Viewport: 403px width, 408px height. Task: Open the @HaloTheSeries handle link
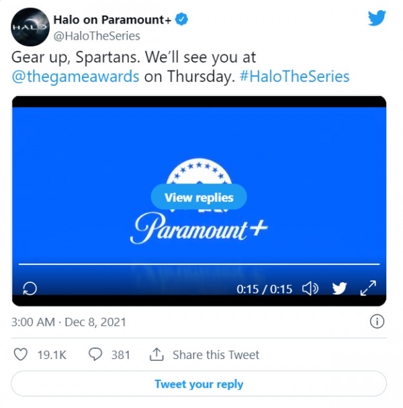[x=97, y=36]
